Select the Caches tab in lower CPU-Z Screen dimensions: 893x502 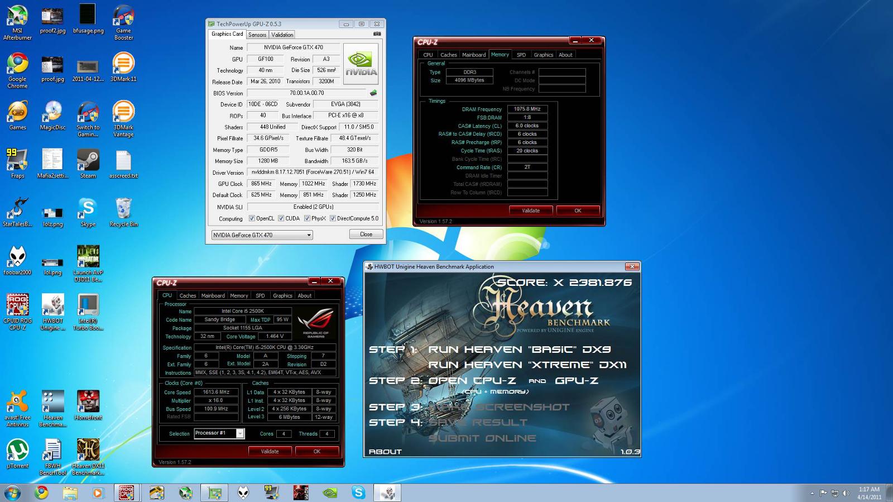(188, 295)
